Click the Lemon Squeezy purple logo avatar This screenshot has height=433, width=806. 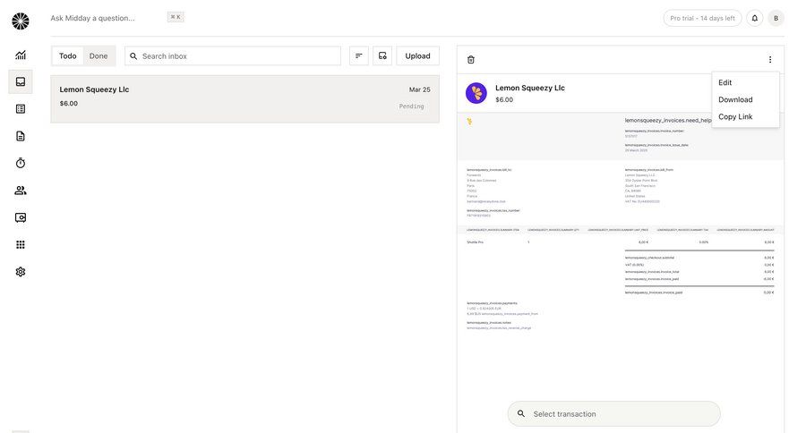coord(476,93)
